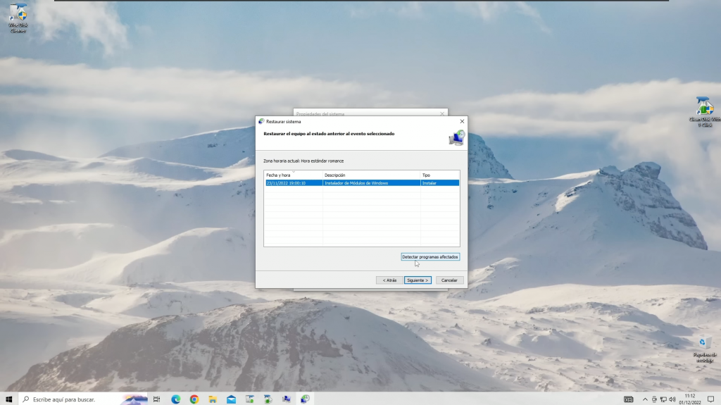The width and height of the screenshot is (721, 405).
Task: Show hidden system tray icons
Action: click(644, 399)
